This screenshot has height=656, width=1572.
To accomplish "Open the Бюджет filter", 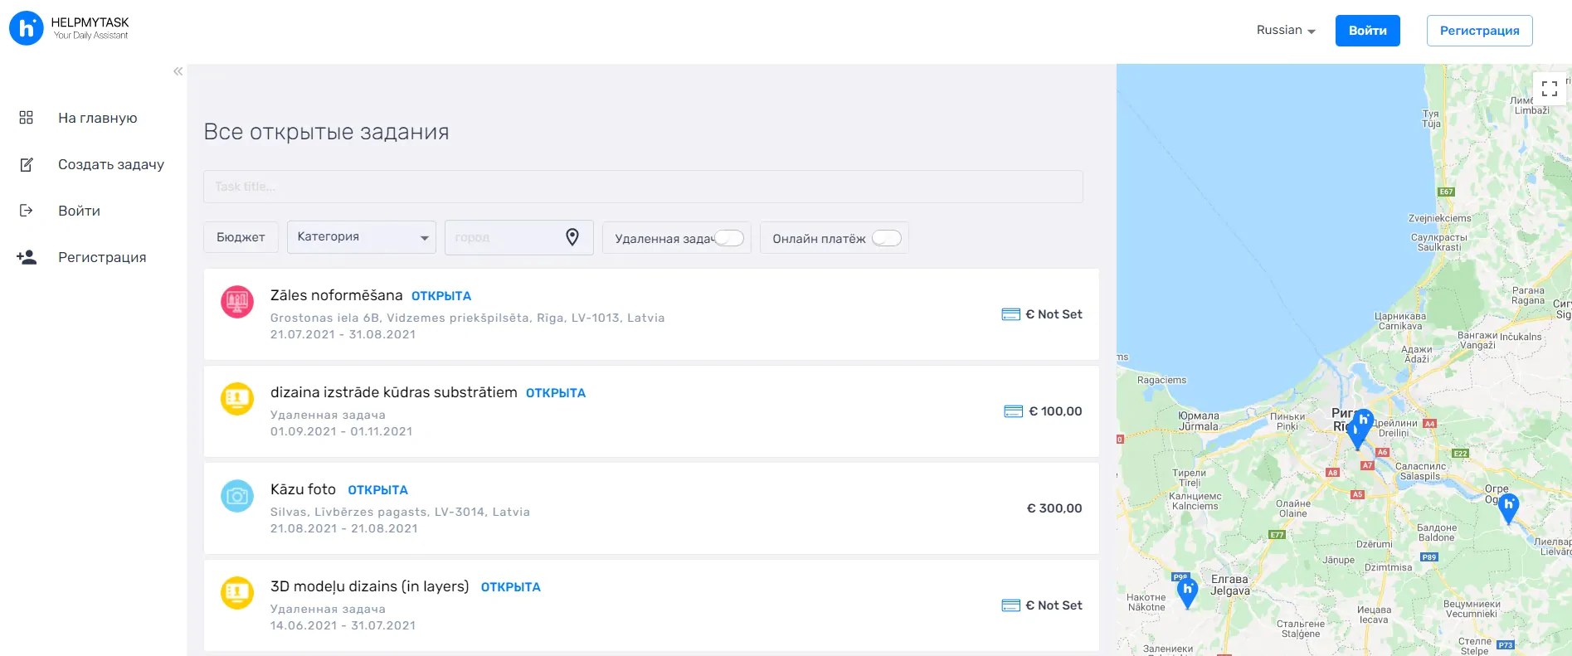I will [x=241, y=237].
